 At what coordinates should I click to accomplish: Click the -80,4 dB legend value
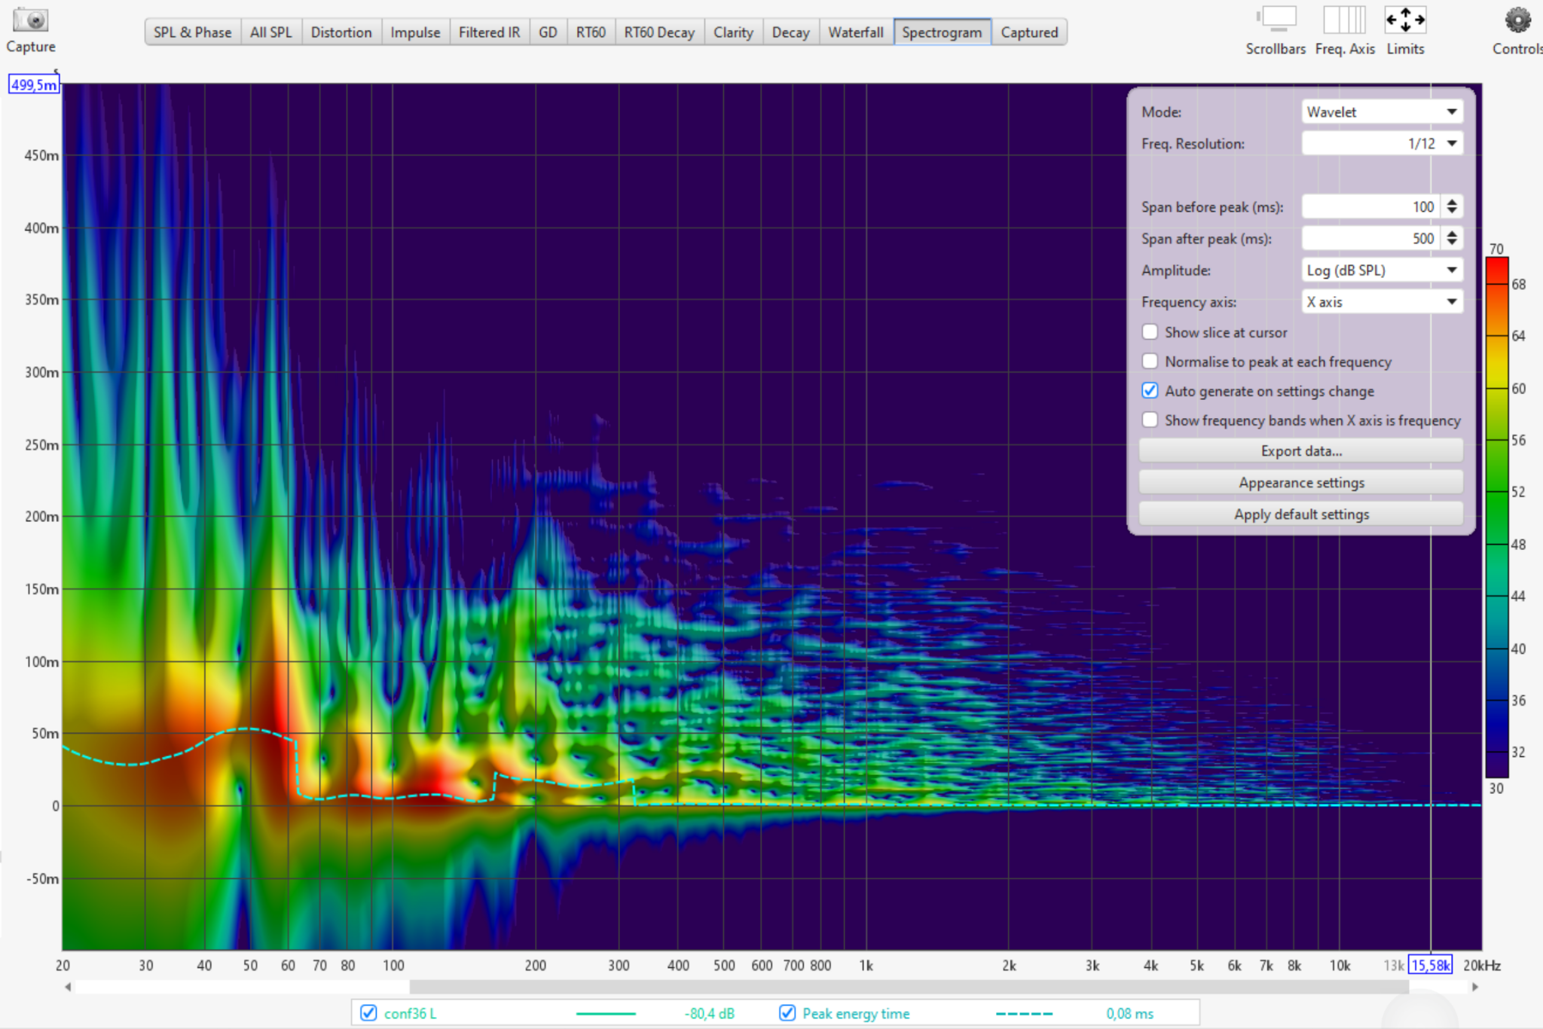click(x=709, y=1013)
